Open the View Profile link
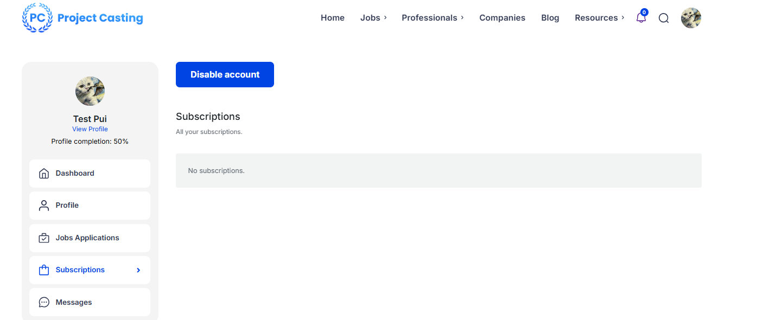Image resolution: width=769 pixels, height=320 pixels. [x=90, y=129]
